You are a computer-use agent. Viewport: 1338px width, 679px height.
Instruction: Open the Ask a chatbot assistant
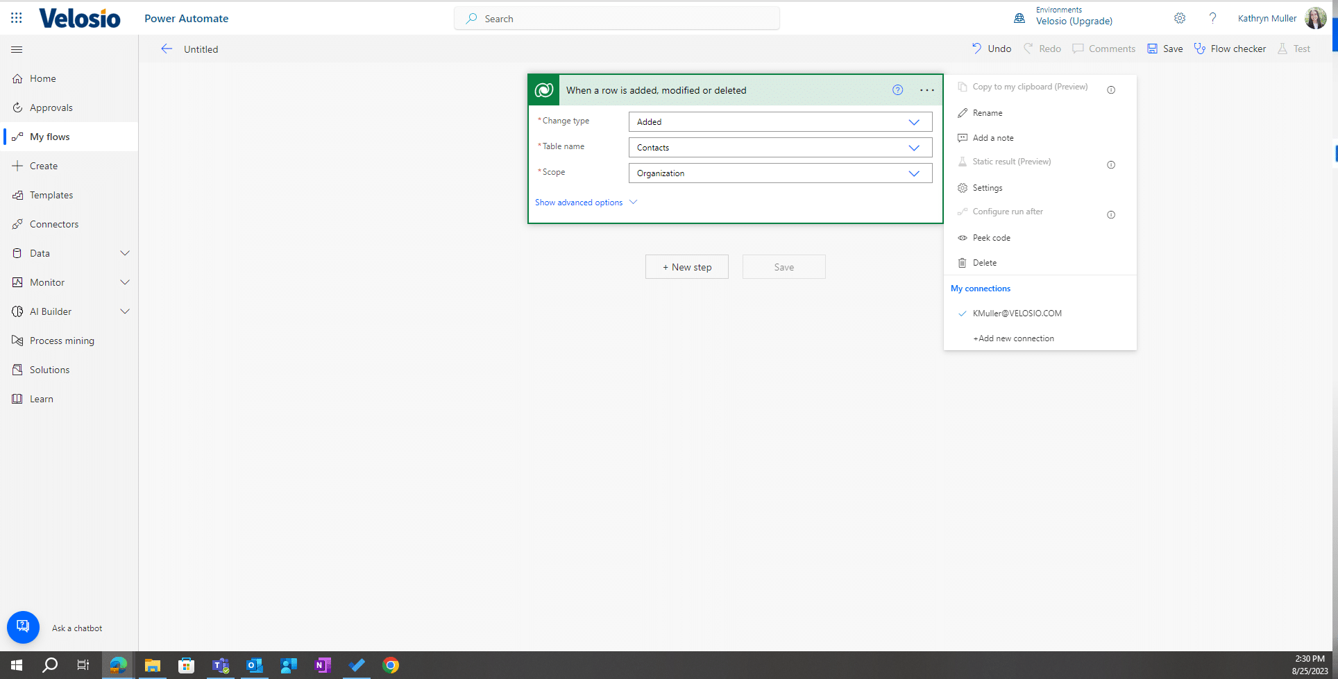(23, 626)
